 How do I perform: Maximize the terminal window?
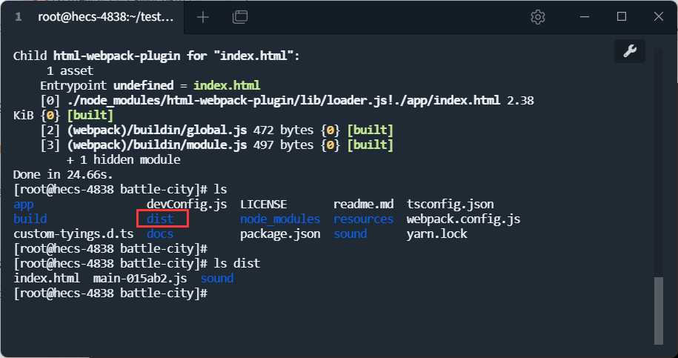pyautogui.click(x=621, y=17)
